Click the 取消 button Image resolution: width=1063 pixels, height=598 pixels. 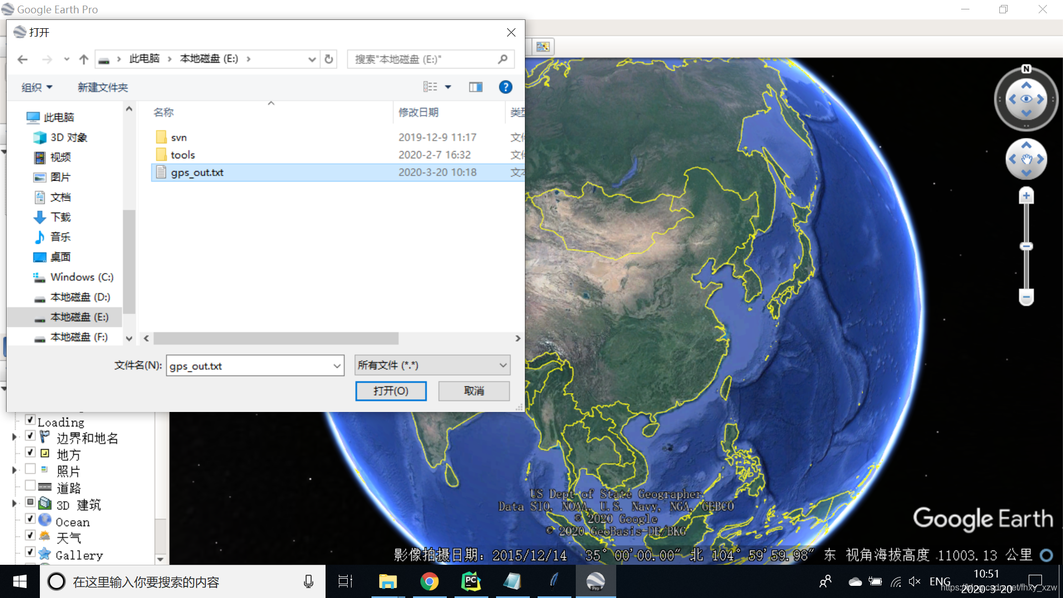pos(474,391)
